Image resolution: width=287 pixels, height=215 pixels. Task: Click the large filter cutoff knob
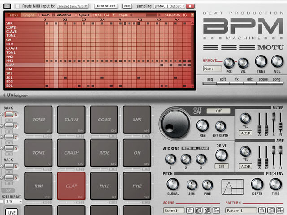click(x=175, y=125)
